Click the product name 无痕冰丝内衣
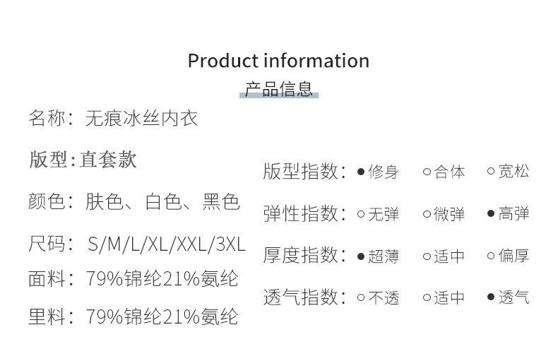This screenshot has height=337, width=558. (x=141, y=118)
